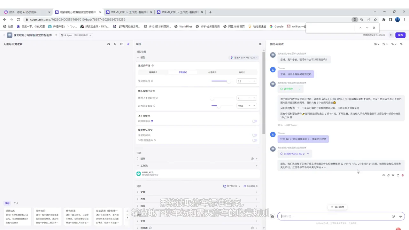This screenshot has width=409, height=230.
Task: Expand the 变量 variables section
Action: tap(138, 221)
